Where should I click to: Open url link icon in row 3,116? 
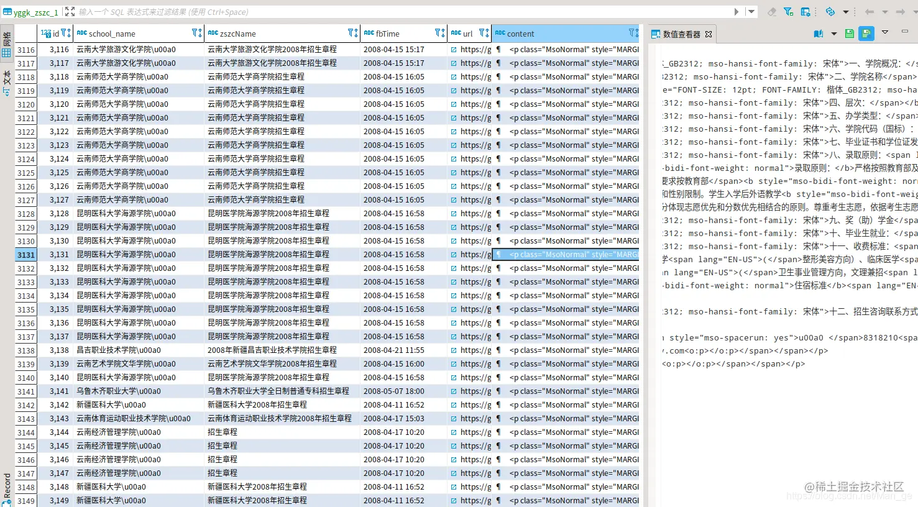tap(454, 50)
